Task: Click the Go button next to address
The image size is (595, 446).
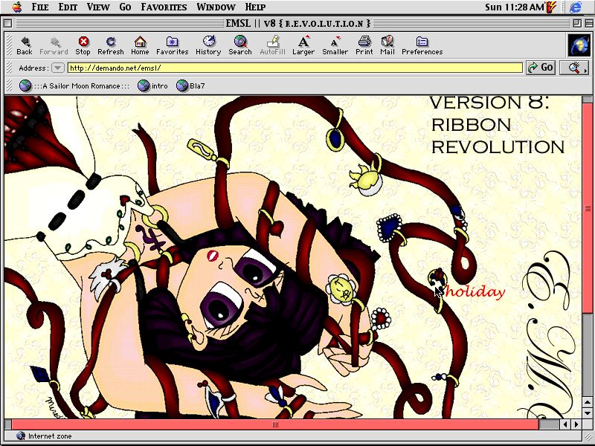Action: coord(541,68)
